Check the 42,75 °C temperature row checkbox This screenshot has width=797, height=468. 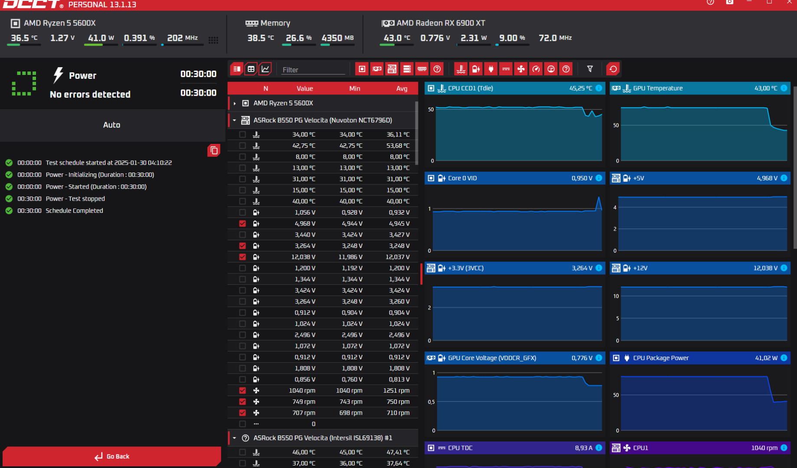tap(242, 146)
